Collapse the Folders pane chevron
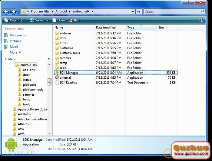Screen dimensions: 212x161 [x=49, y=59]
